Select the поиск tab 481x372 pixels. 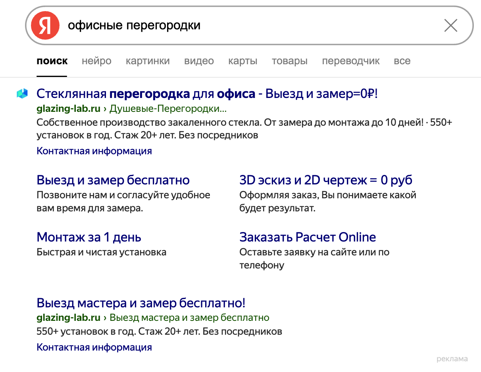[52, 61]
